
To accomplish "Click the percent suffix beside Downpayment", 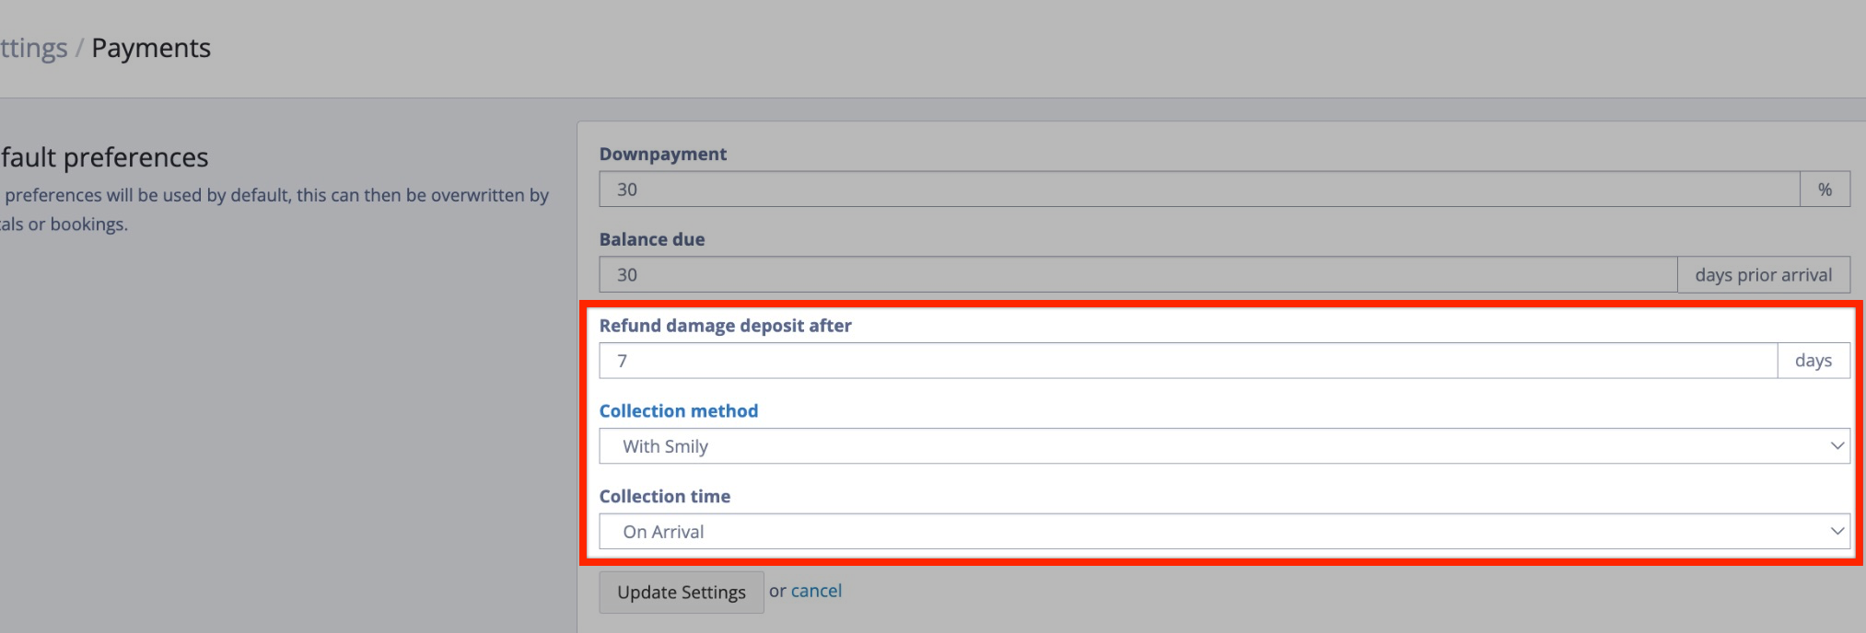I will pos(1825,190).
